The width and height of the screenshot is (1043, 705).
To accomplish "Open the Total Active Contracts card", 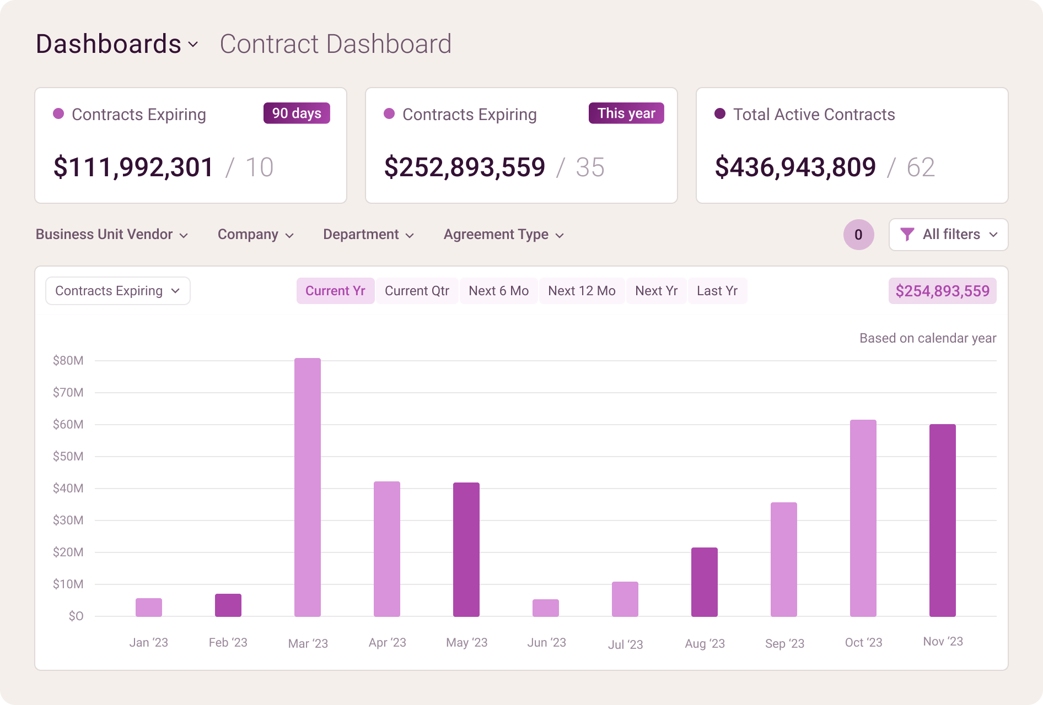I will coord(852,145).
